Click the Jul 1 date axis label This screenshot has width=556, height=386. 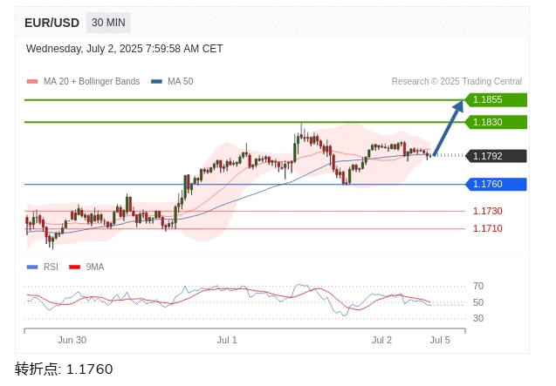[227, 340]
